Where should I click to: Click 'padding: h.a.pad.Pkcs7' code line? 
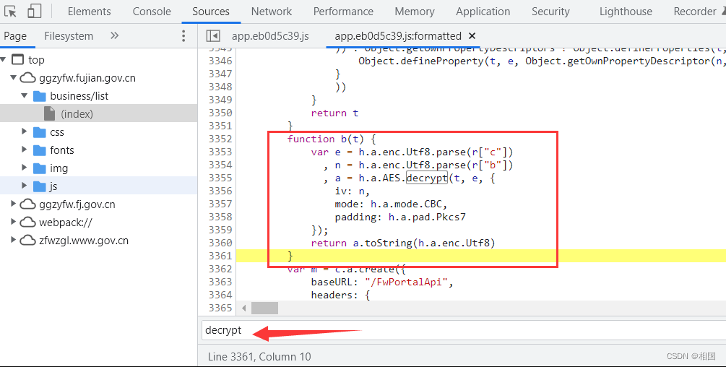pyautogui.click(x=400, y=217)
